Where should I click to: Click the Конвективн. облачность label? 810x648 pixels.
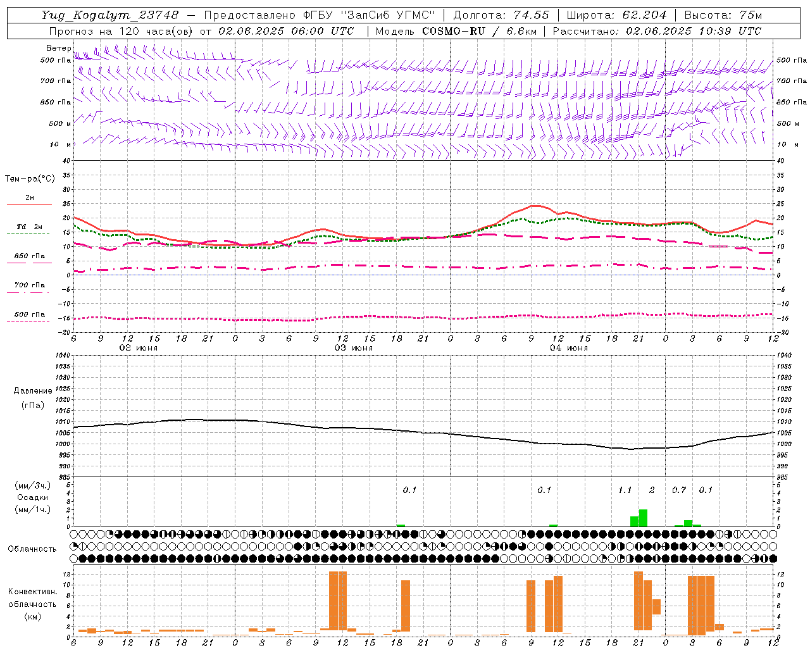coord(32,597)
